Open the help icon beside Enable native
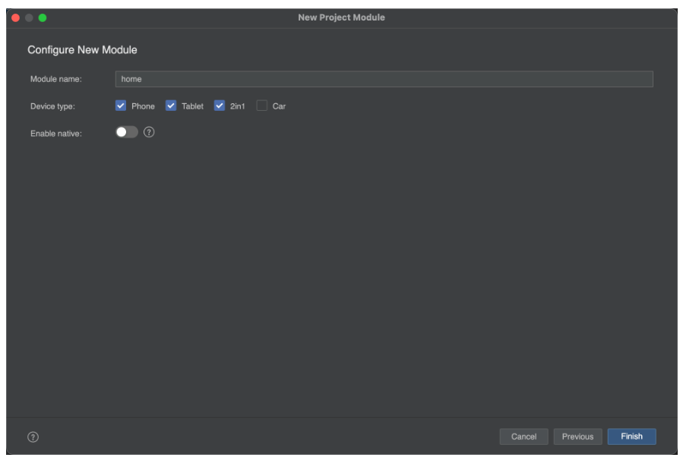Image resolution: width=680 pixels, height=467 pixels. tap(149, 133)
